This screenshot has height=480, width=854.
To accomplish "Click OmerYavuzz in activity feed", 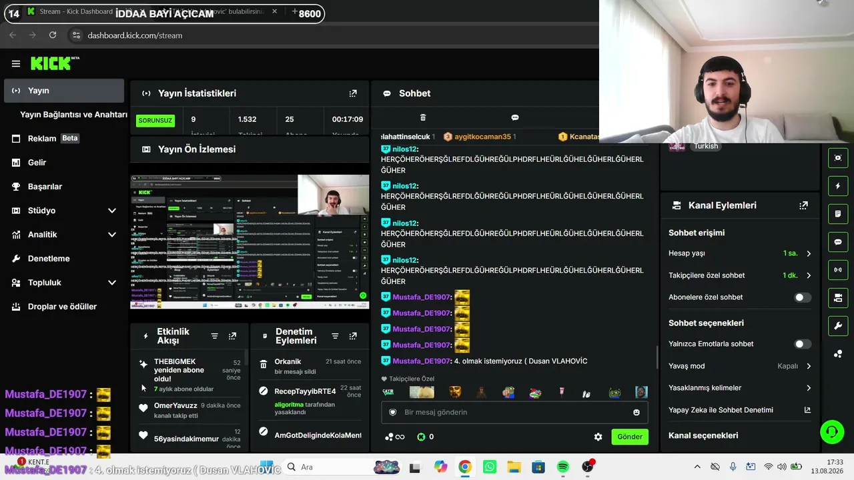I will click(x=175, y=405).
